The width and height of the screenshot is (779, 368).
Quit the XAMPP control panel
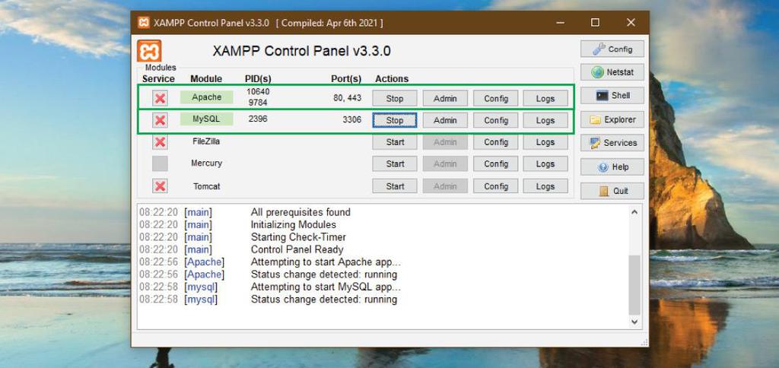[x=612, y=191]
